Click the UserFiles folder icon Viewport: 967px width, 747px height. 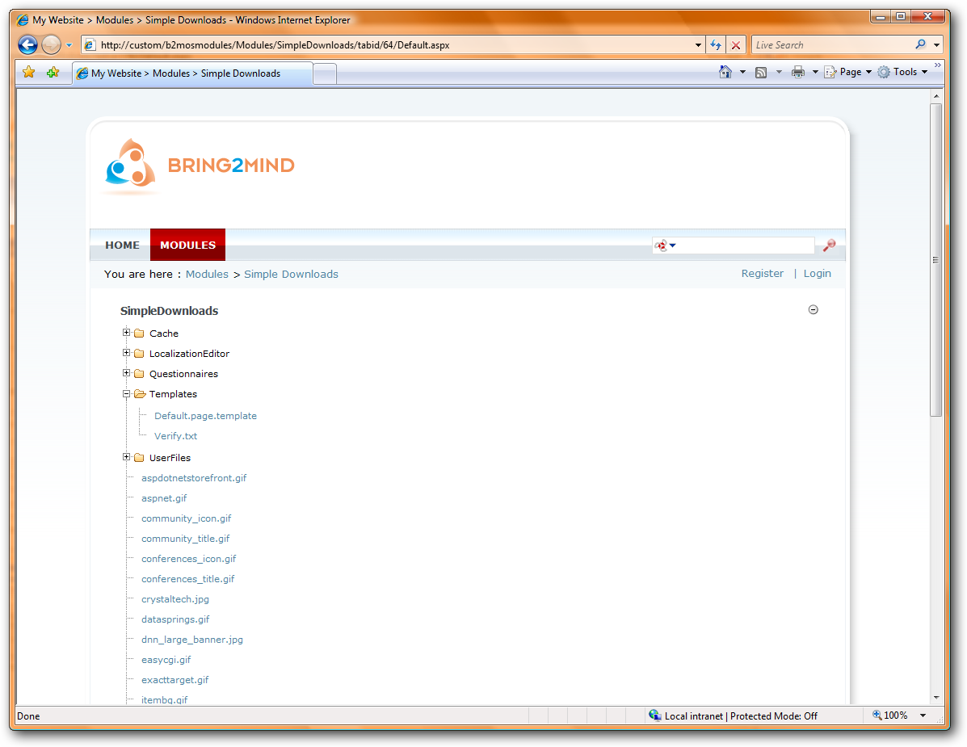tap(140, 458)
